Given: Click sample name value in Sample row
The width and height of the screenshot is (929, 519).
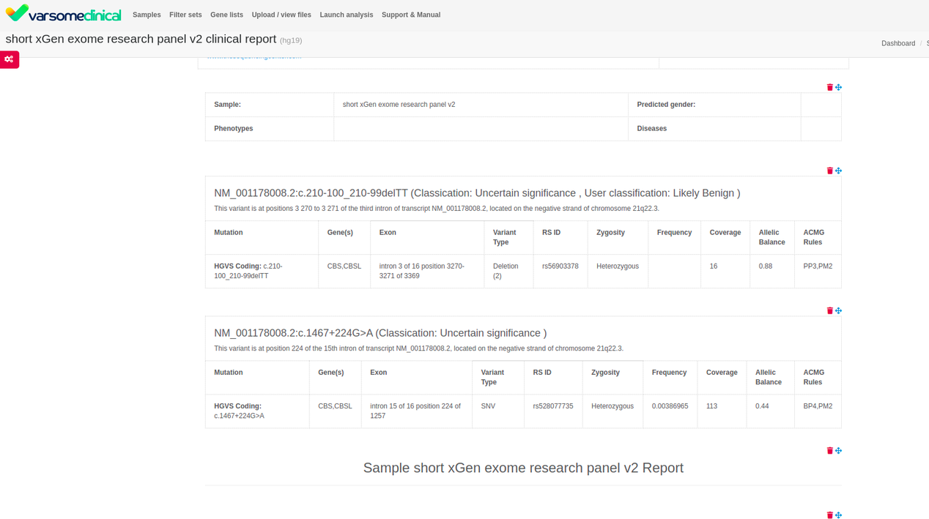Looking at the screenshot, I should pos(399,105).
